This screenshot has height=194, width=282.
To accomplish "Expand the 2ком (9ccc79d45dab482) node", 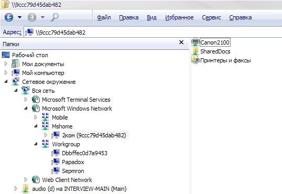I will [46, 135].
